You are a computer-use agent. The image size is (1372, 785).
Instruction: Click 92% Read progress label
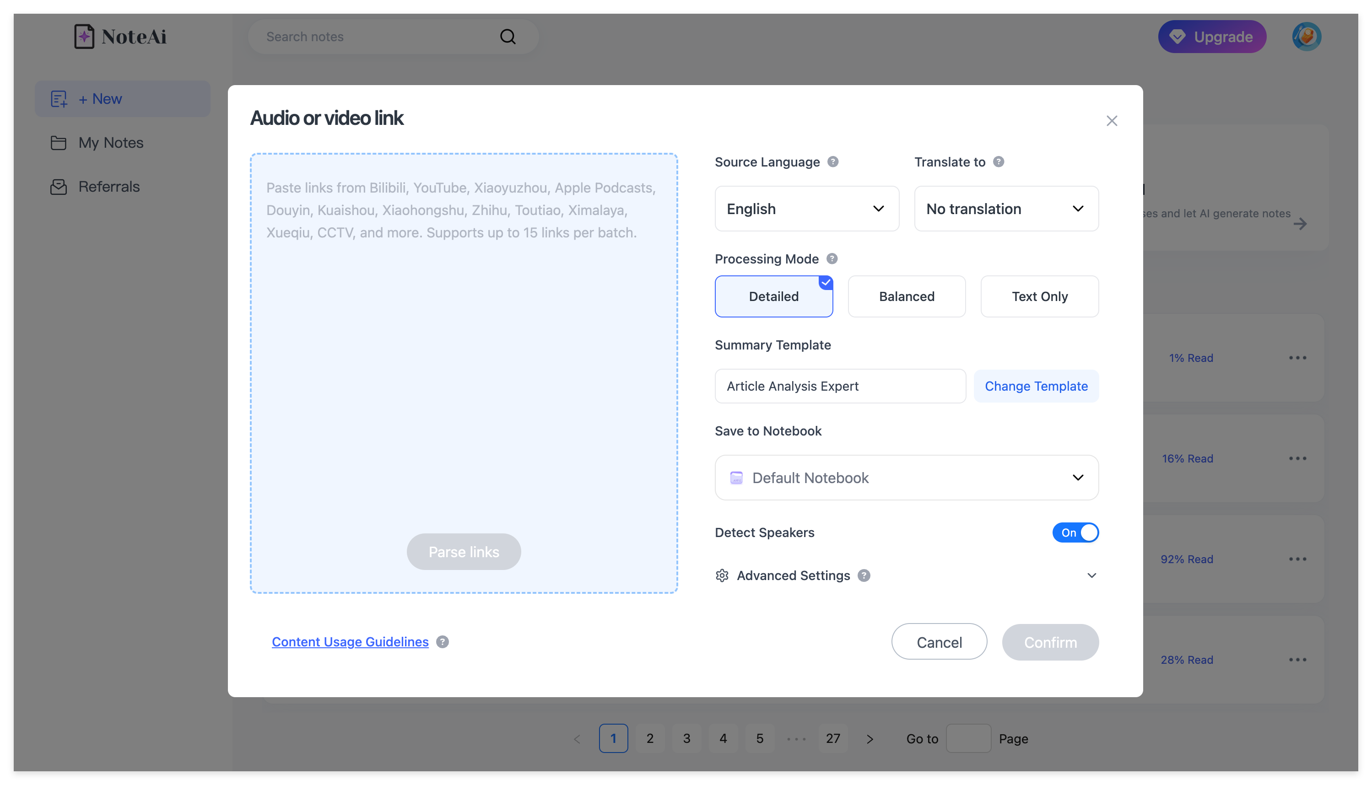click(x=1187, y=559)
